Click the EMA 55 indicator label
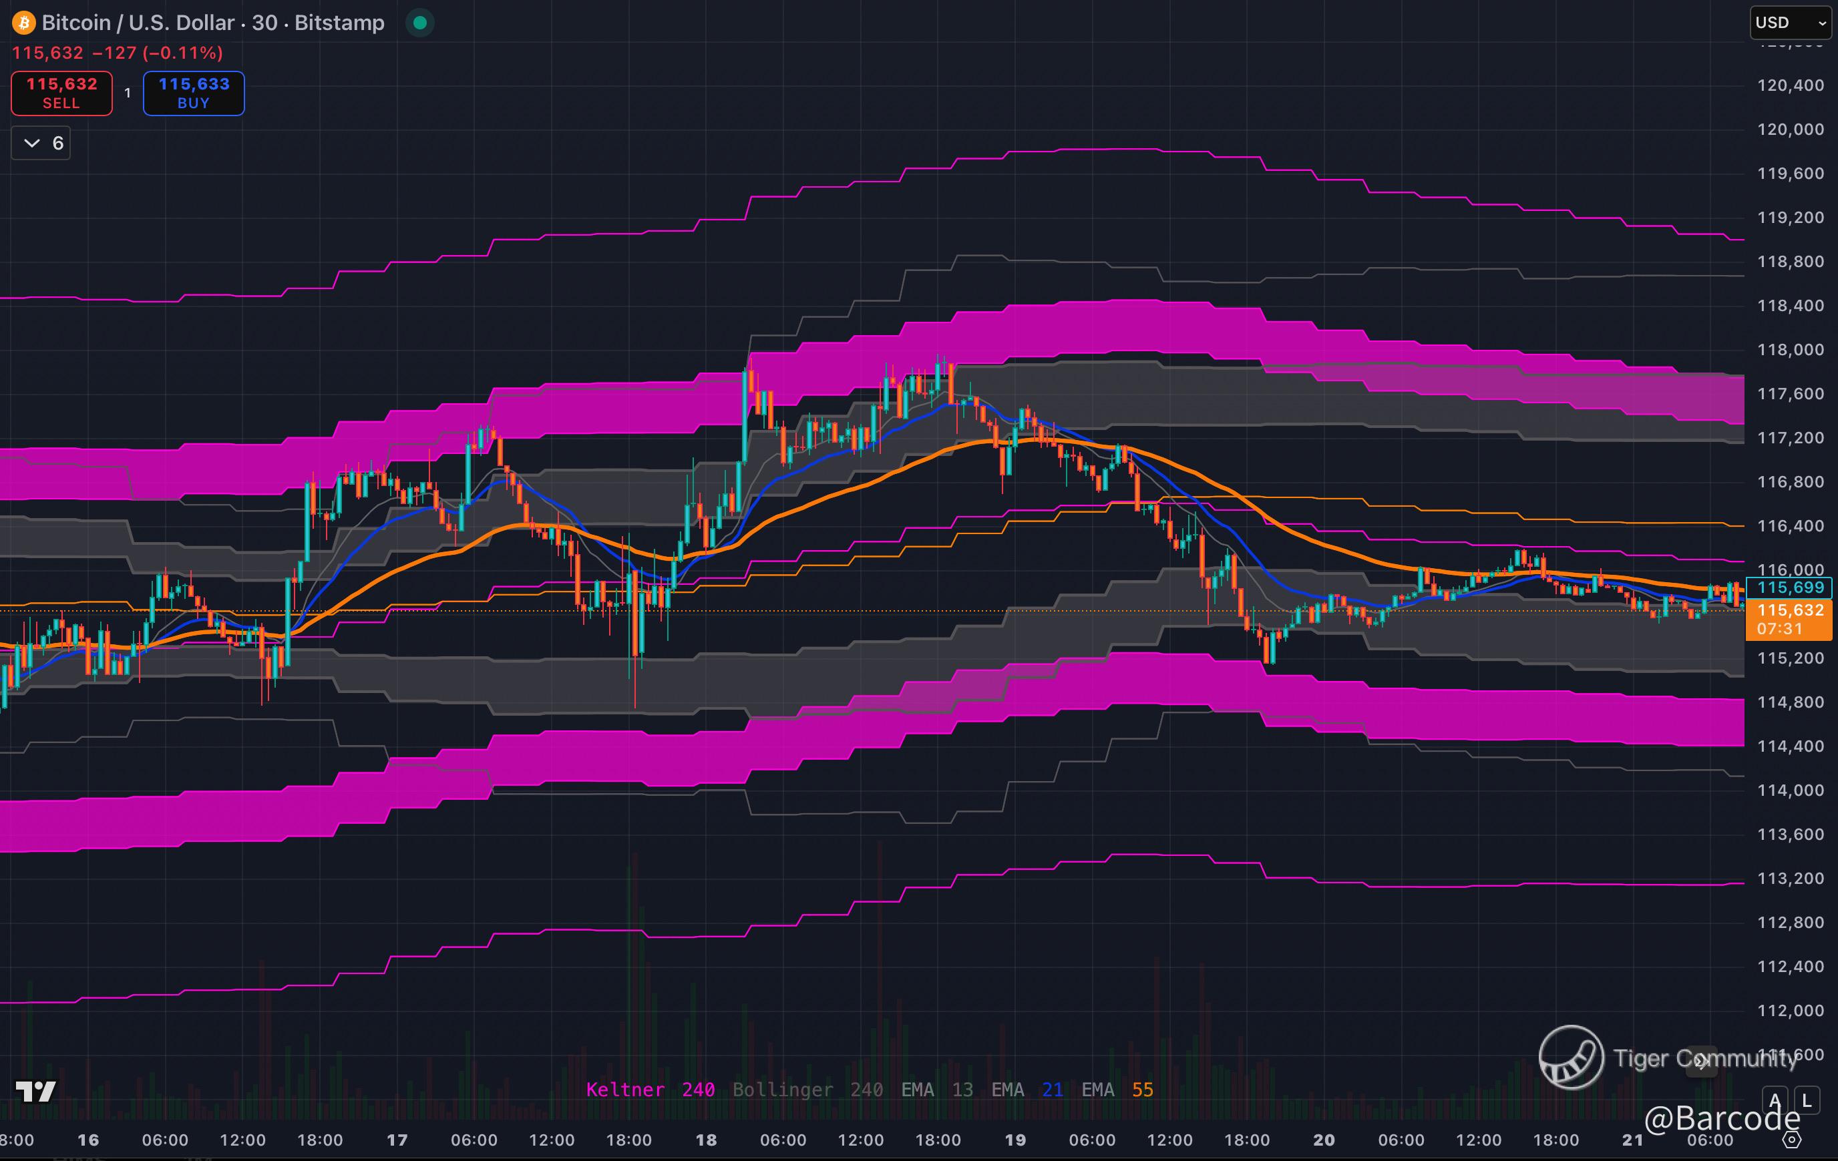 1117,1090
